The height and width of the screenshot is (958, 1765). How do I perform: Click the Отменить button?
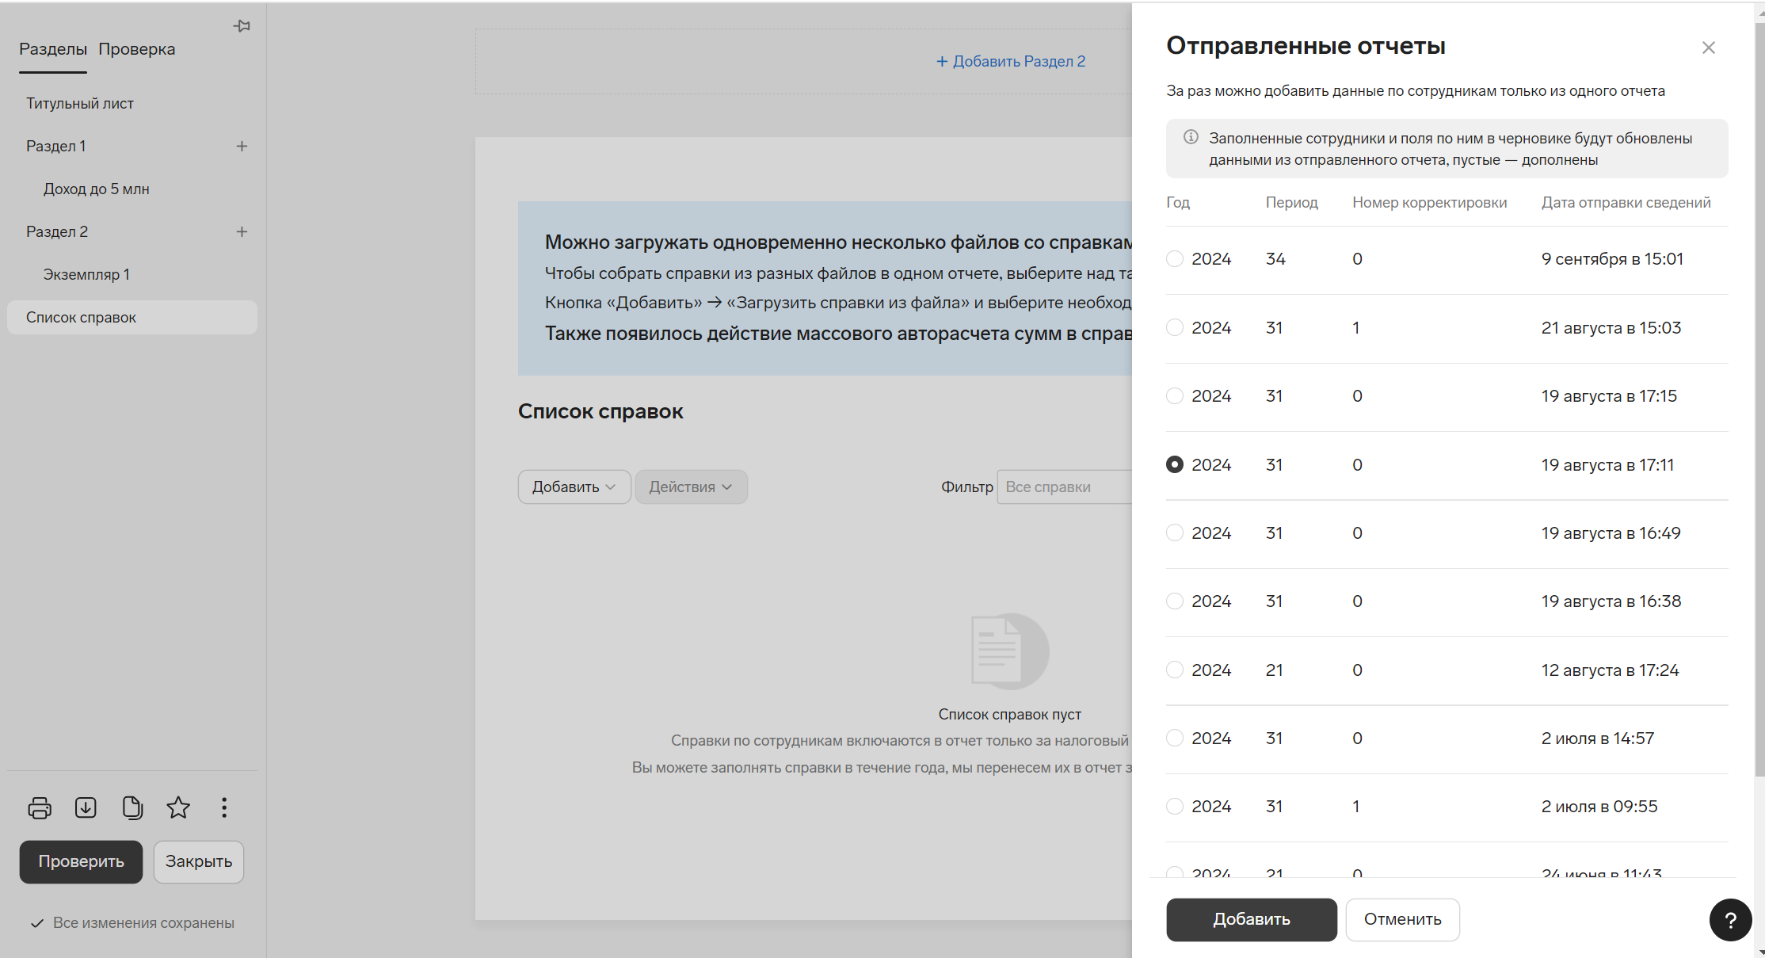pyautogui.click(x=1402, y=919)
